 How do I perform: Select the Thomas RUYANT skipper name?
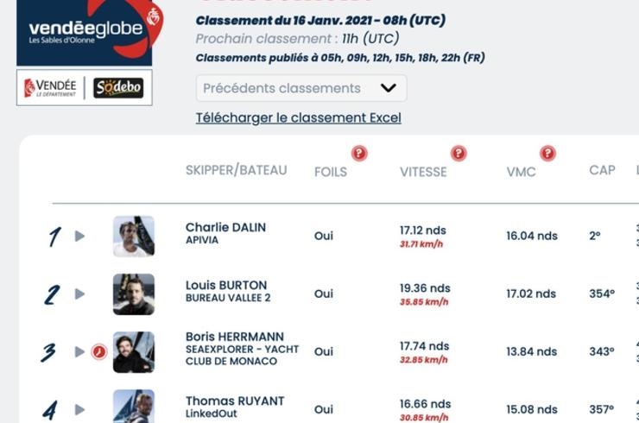[235, 401]
